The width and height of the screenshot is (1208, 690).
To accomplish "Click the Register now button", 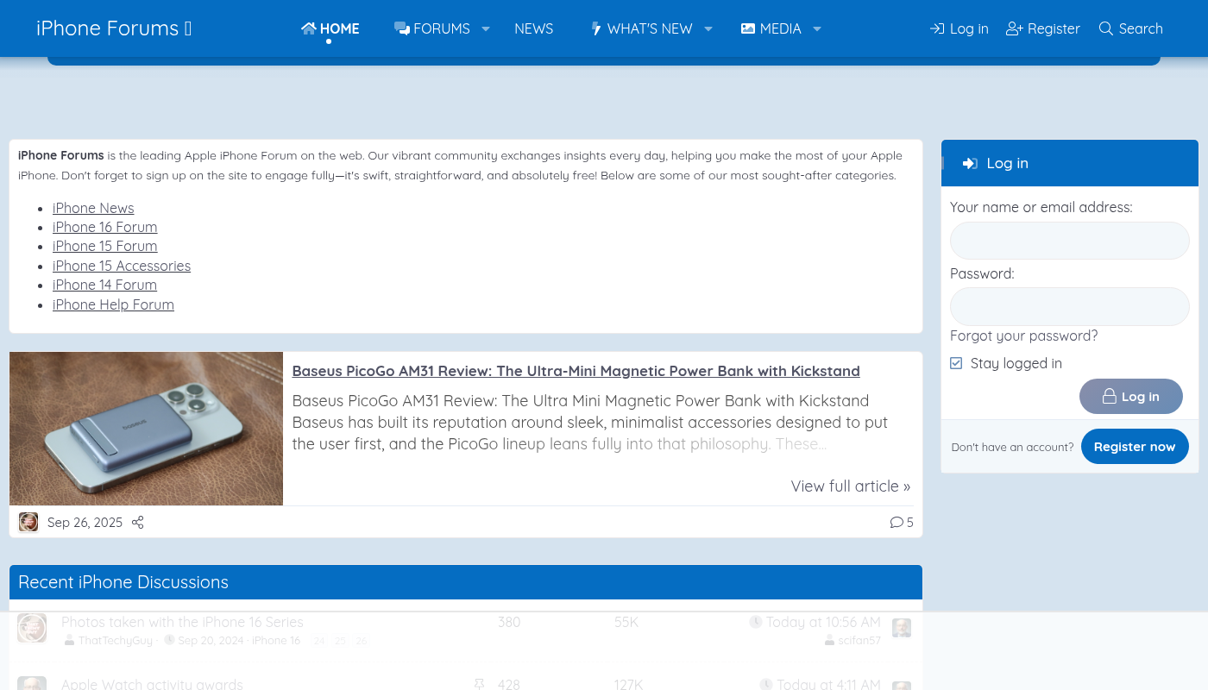I will pyautogui.click(x=1134, y=447).
